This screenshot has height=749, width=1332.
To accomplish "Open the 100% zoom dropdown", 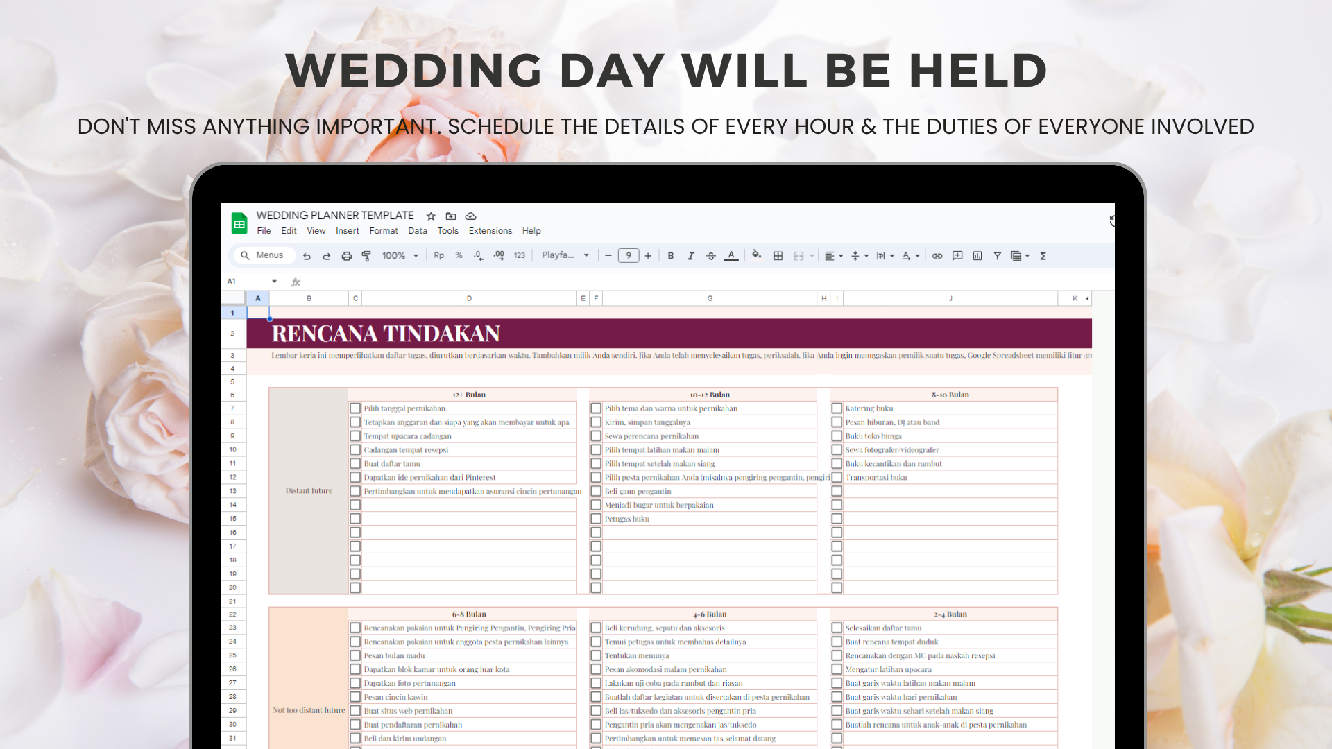I will 400,256.
